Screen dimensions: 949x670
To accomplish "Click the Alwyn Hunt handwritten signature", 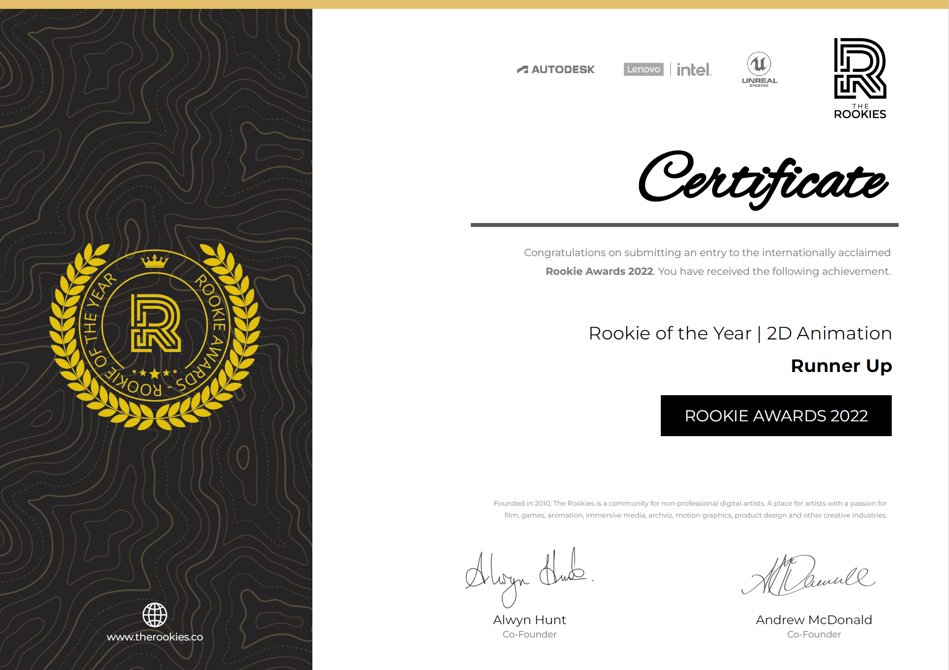I will [530, 577].
